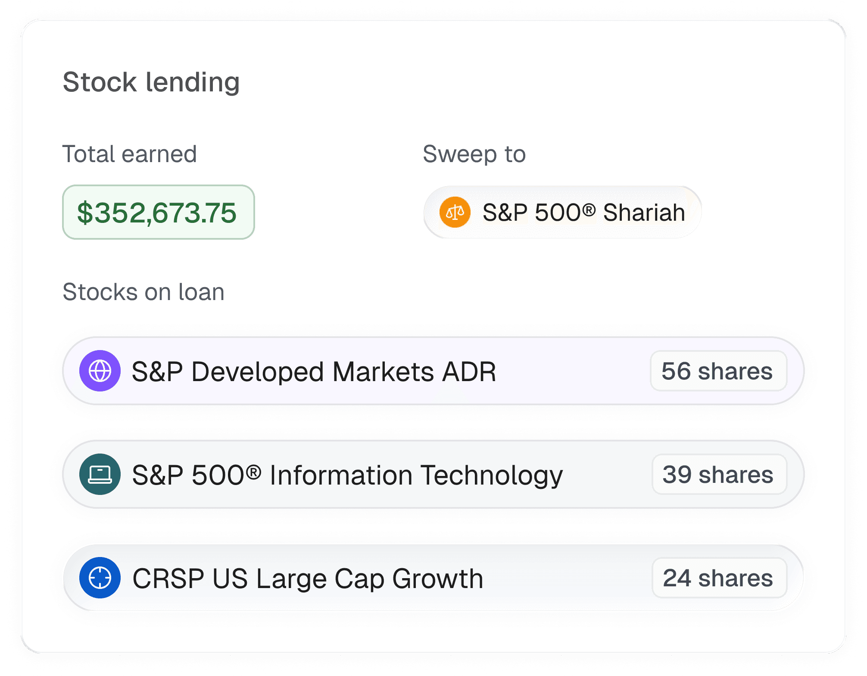867x676 pixels.
Task: Click the orange scales icon
Action: pos(455,212)
